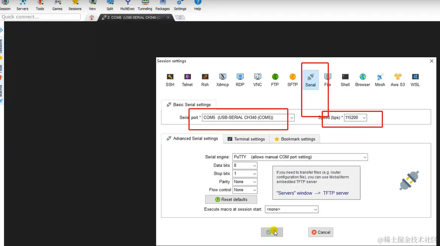
Task: Choose Browser session type
Action: tap(363, 80)
